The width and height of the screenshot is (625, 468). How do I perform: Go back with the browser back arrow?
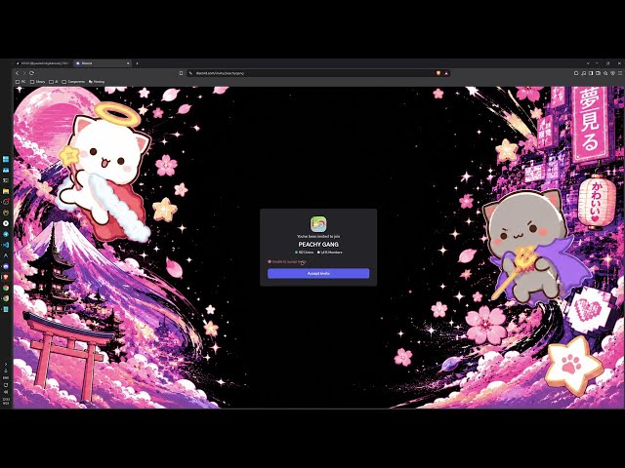click(18, 73)
